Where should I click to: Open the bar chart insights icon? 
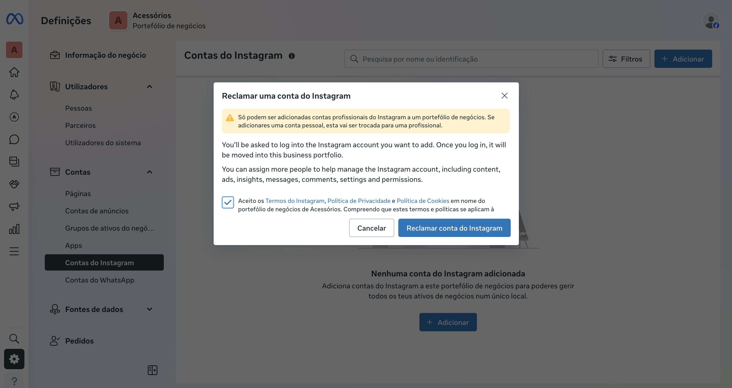(14, 229)
